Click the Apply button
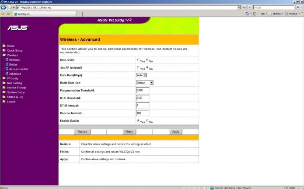 point(176,132)
